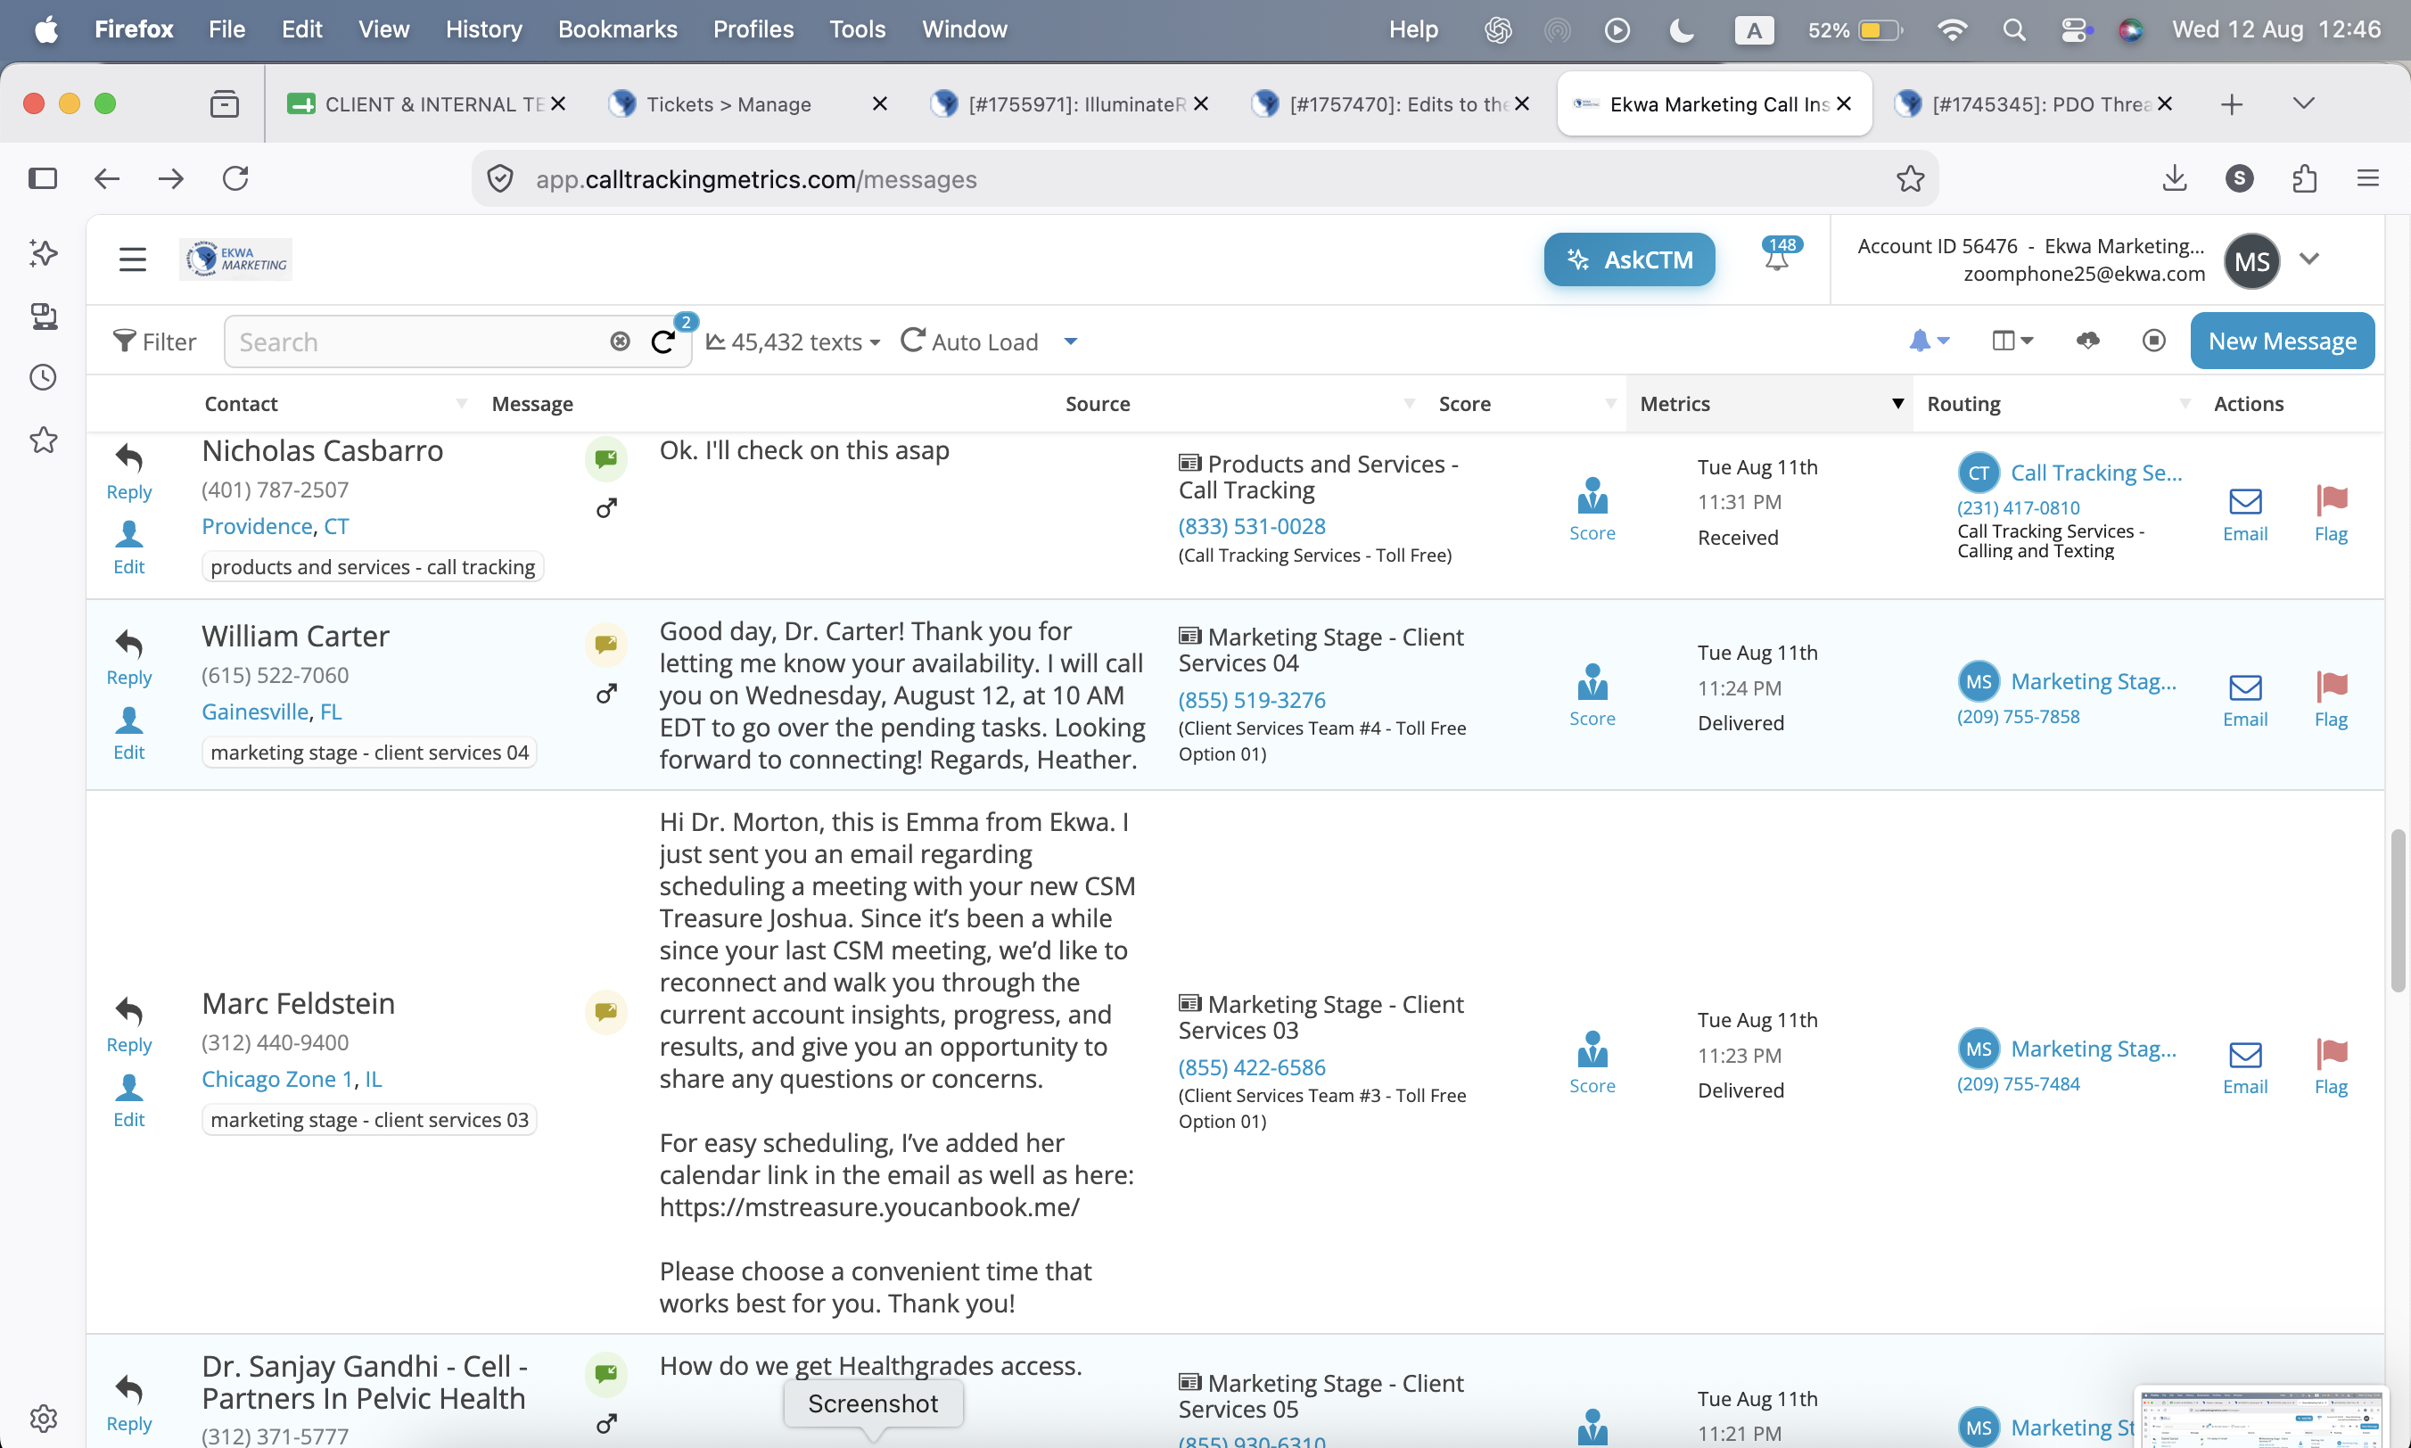The image size is (2411, 1448).
Task: Click the page vertical scrollbar
Action: (x=2398, y=909)
